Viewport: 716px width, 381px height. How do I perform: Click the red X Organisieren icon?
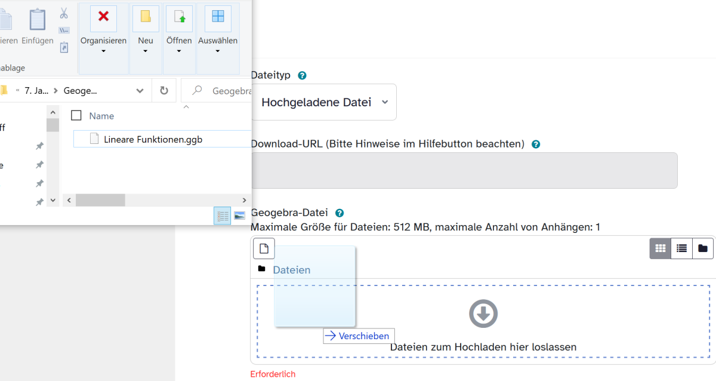coord(103,17)
